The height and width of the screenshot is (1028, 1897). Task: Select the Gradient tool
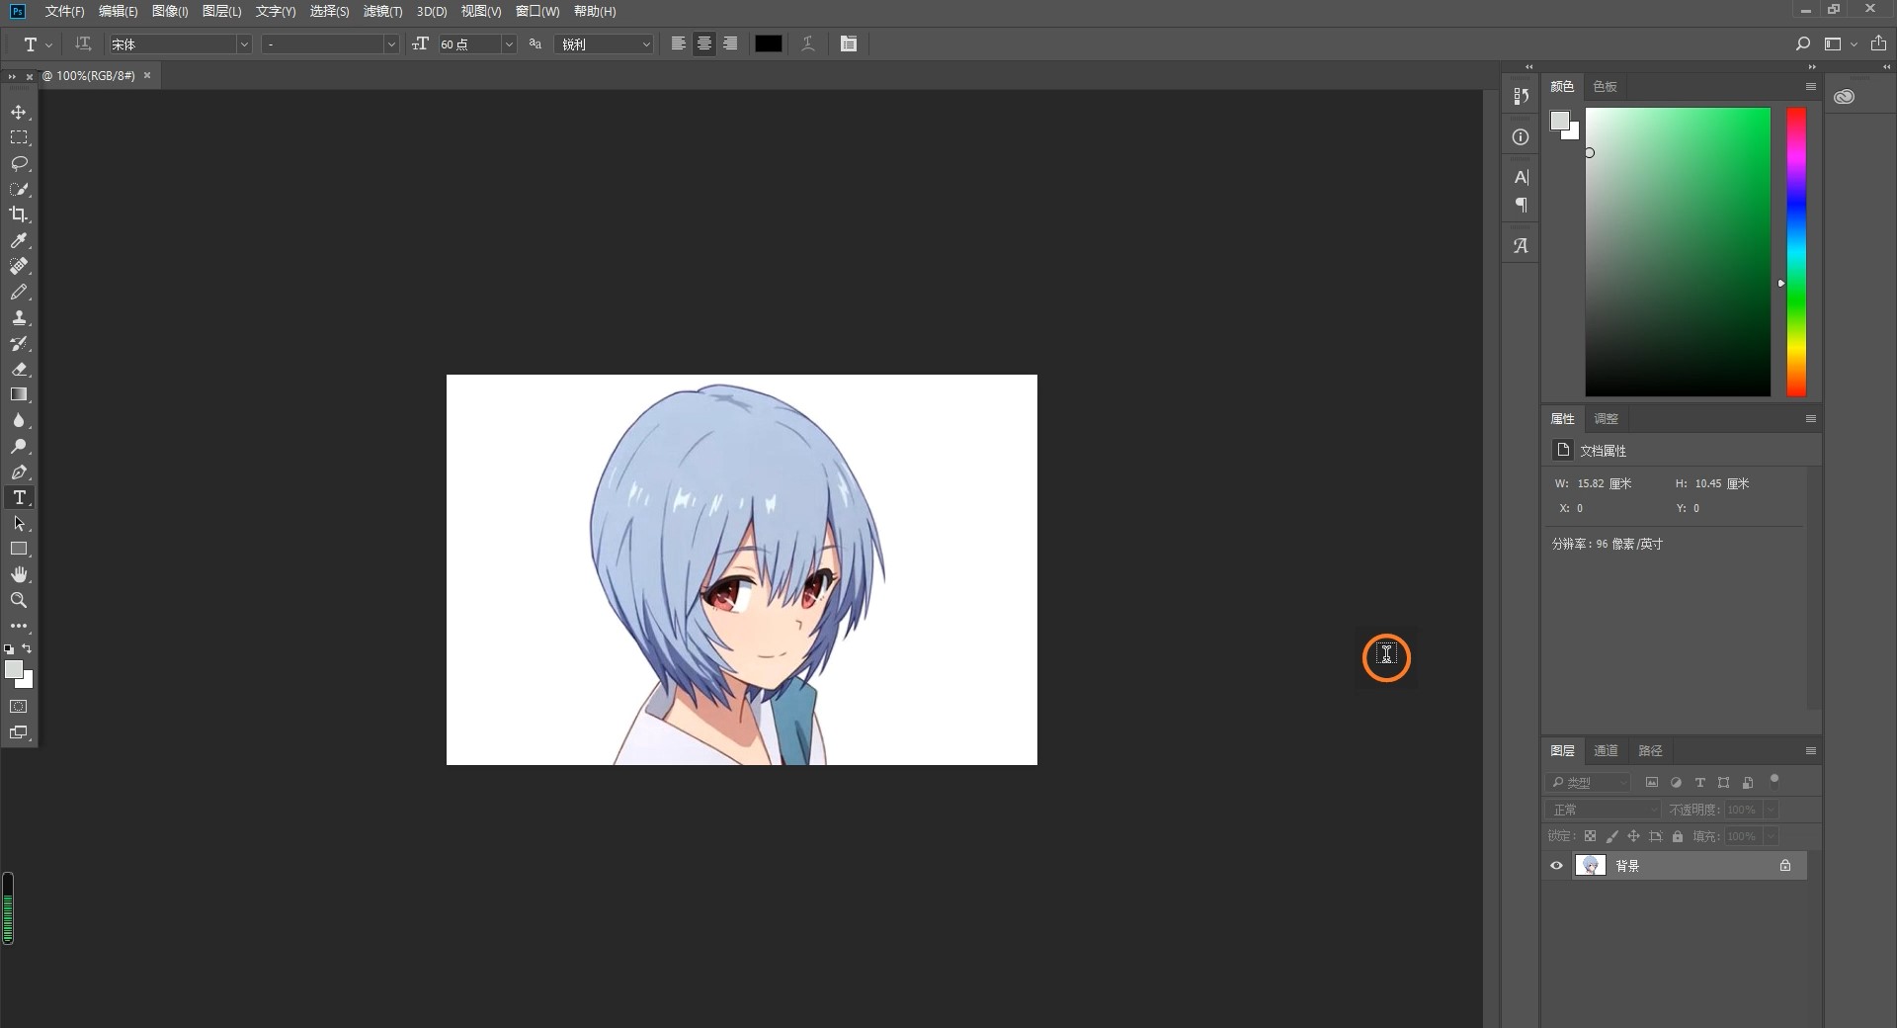19,394
